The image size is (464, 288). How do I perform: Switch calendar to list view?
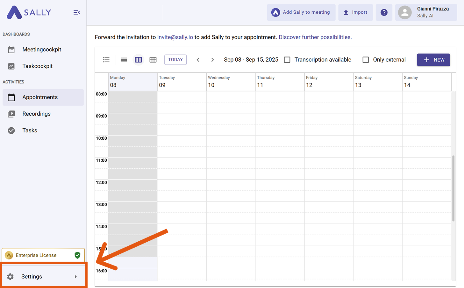[106, 60]
